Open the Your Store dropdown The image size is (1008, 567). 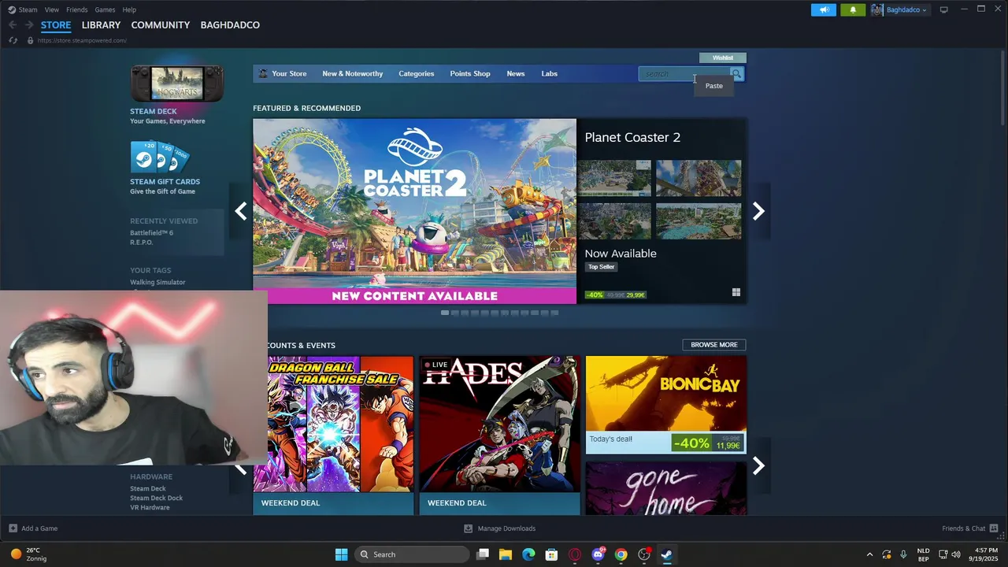[x=289, y=74]
